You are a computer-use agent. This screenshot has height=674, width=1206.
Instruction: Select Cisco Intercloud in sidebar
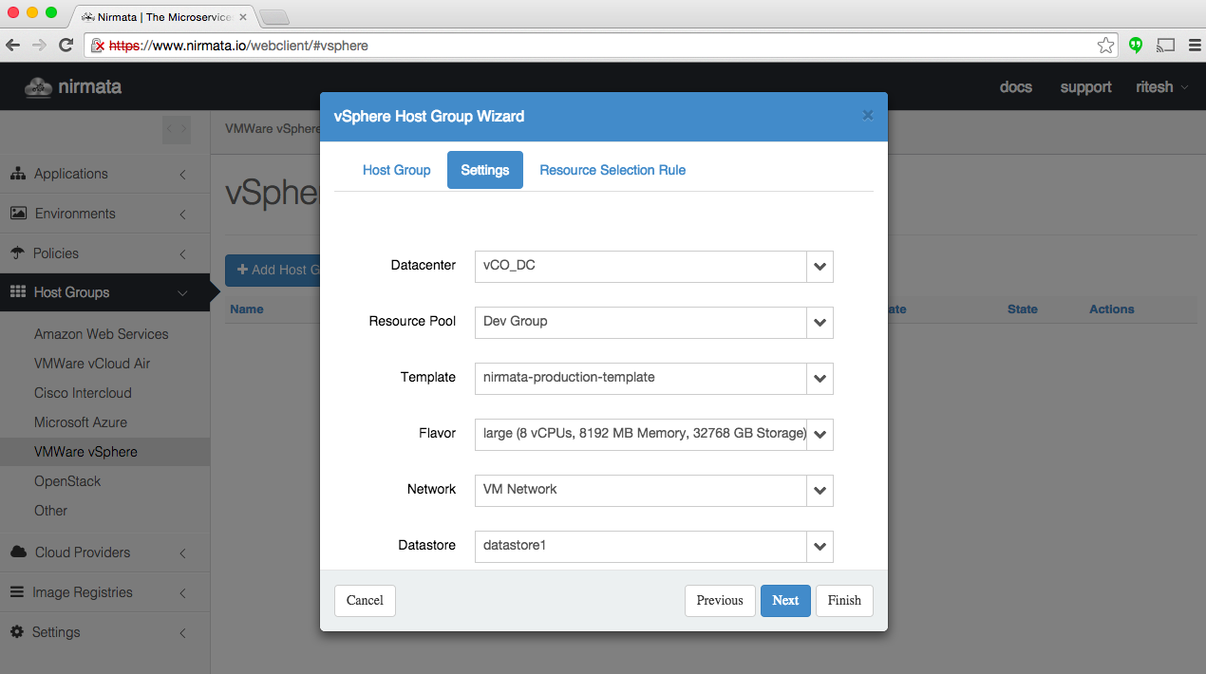point(83,393)
